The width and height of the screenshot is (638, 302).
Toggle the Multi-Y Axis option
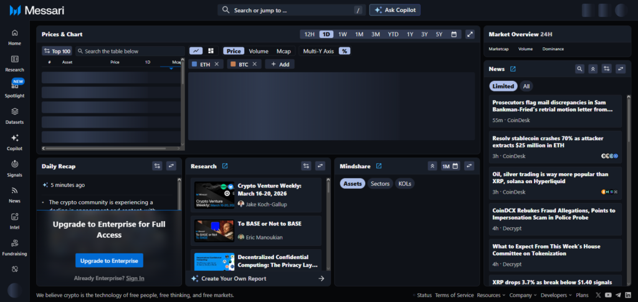tap(318, 51)
